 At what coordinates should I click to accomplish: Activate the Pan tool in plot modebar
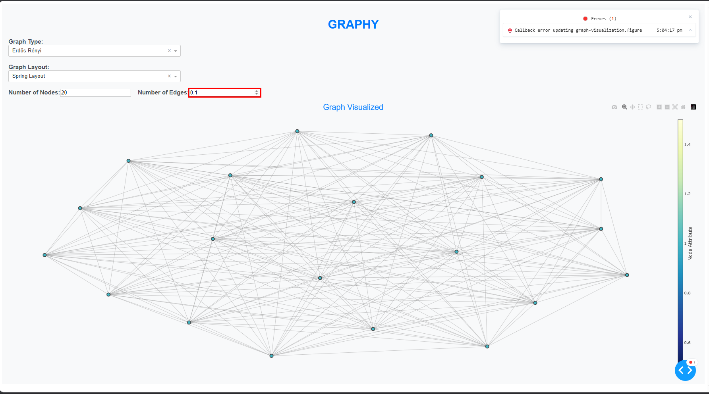click(632, 107)
